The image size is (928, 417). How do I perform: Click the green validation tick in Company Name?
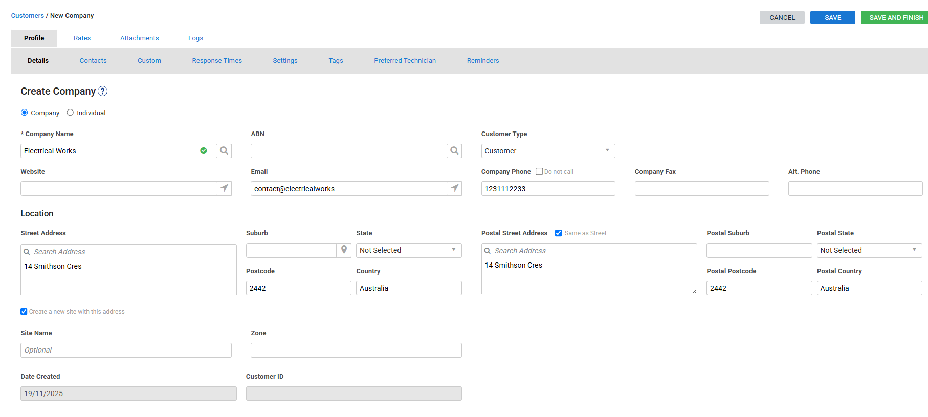[204, 151]
